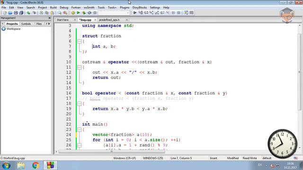Click the Stop debugger icon
Image resolution: width=303 pixels, height=170 pixels.
(x=179, y=13)
